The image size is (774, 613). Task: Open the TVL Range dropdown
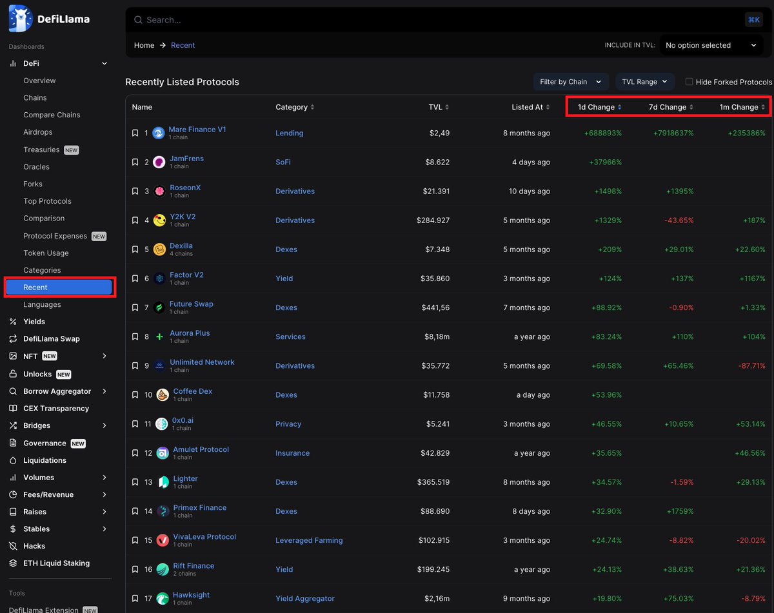click(644, 82)
